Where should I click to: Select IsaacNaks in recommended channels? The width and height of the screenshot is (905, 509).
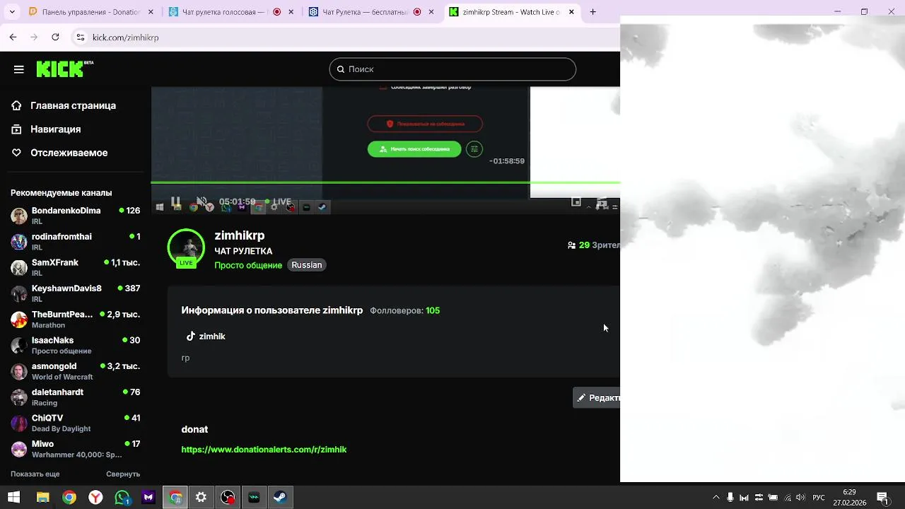click(x=75, y=345)
